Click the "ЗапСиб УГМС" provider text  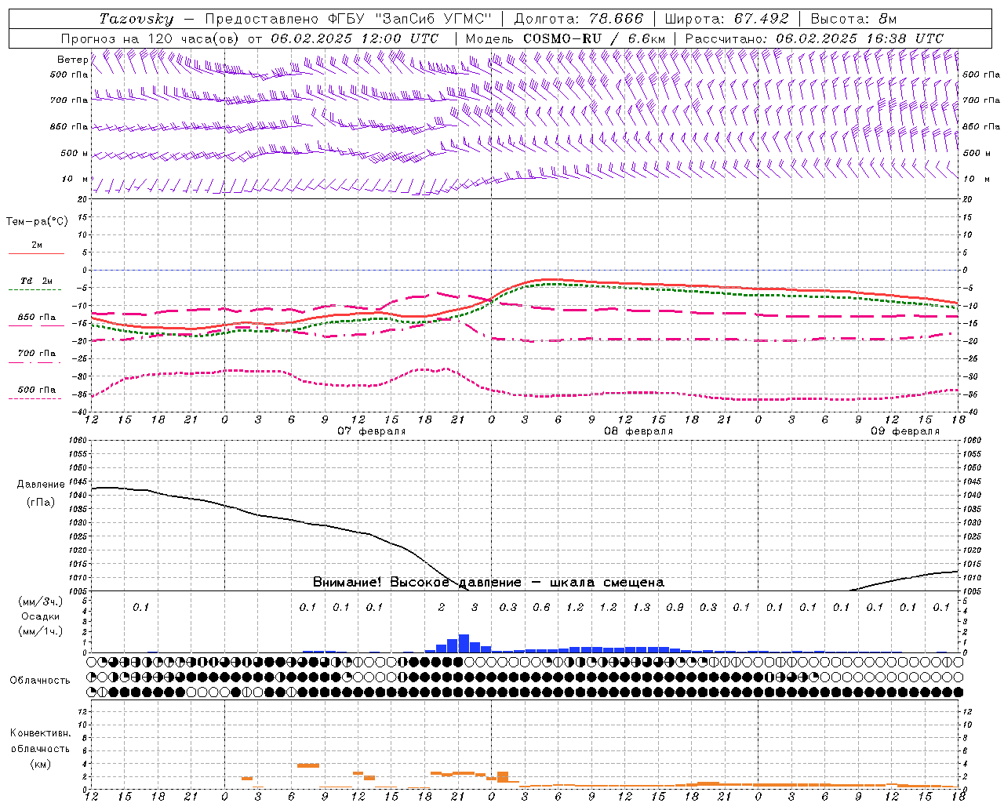pyautogui.click(x=435, y=18)
